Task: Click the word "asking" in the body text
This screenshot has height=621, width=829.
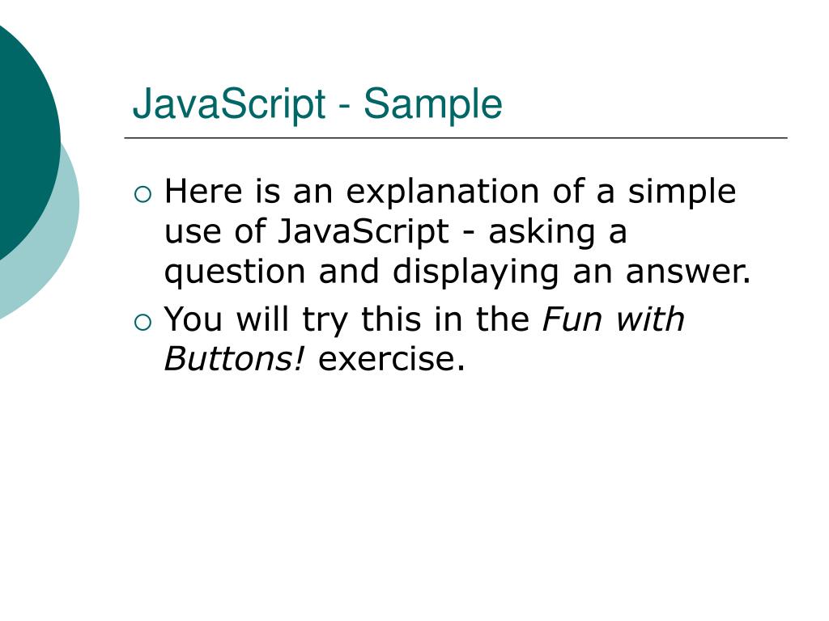Action: point(535,233)
